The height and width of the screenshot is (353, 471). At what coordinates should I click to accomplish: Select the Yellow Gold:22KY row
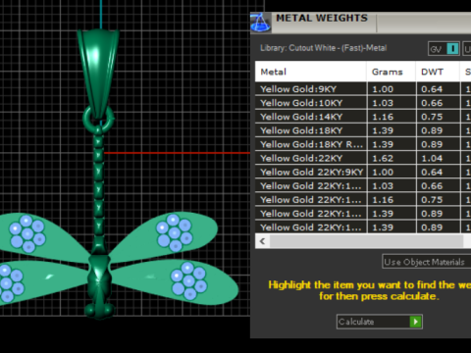(363, 158)
